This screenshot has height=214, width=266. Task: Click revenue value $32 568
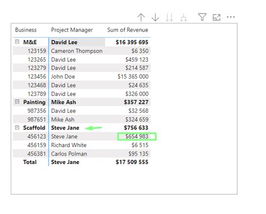click(139, 111)
